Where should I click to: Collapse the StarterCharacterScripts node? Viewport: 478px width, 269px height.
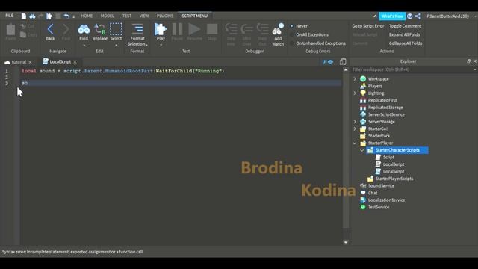point(361,150)
